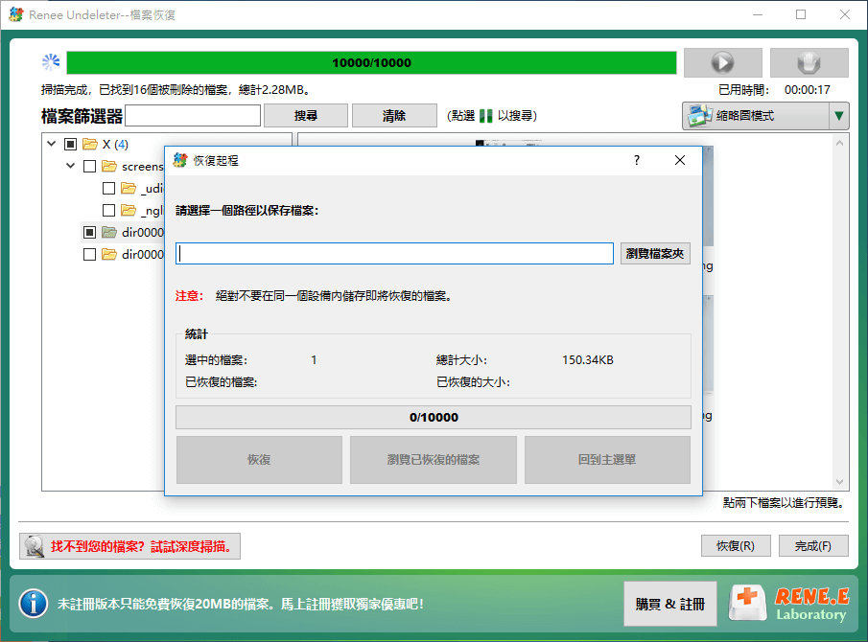Screen dimensions: 868x642
Task: Click the 瀏覽已恢復的檔案 button
Action: point(434,460)
